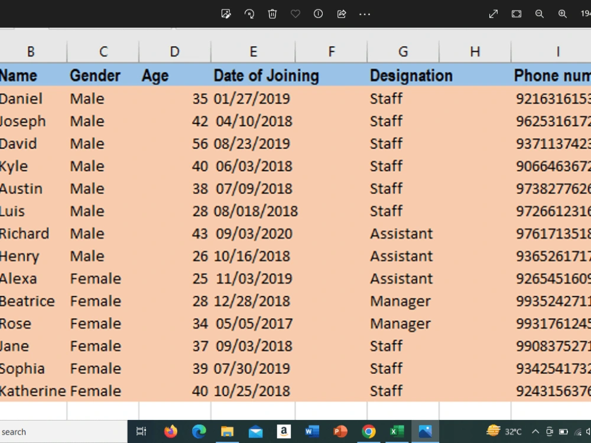Select column header F
The image size is (591, 443).
tap(332, 51)
